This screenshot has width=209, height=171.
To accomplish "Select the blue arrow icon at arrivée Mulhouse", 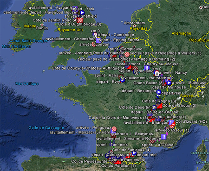I will 169,83.
